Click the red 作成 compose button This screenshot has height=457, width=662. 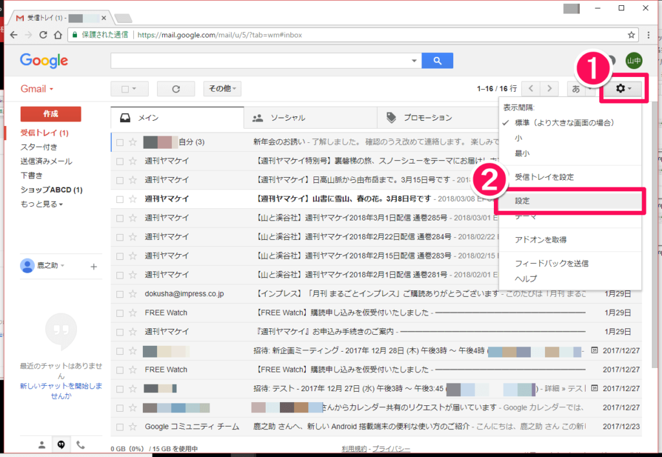[x=50, y=114]
